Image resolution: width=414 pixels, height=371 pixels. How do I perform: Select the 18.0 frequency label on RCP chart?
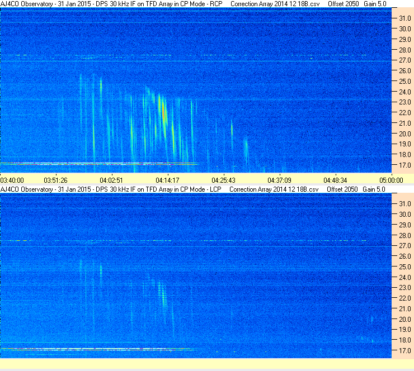(x=405, y=155)
